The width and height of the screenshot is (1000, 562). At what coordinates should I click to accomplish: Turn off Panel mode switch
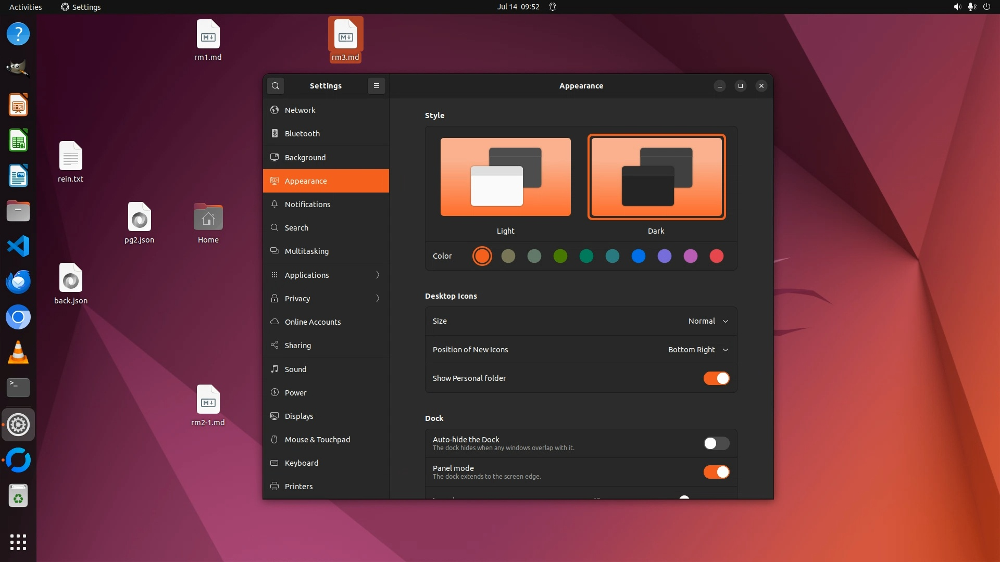tap(716, 472)
